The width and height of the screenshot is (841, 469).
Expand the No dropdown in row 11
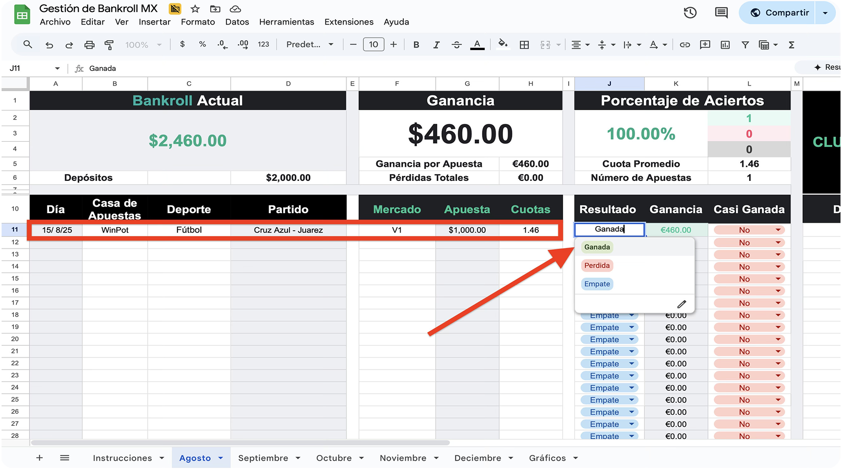point(778,230)
